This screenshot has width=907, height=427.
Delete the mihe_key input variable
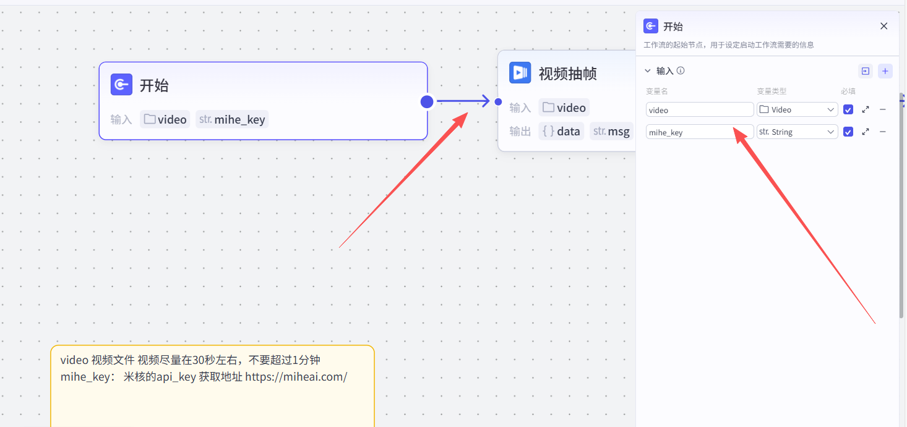coord(883,132)
